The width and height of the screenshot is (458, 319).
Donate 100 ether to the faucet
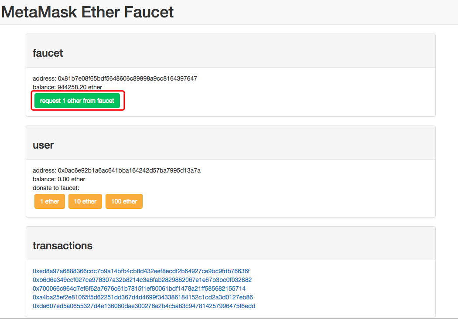click(x=124, y=201)
